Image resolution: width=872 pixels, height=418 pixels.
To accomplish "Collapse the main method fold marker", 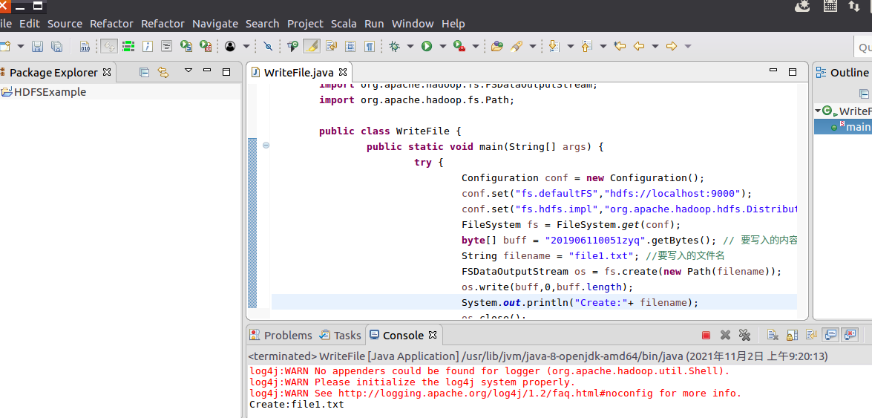I will click(x=266, y=146).
